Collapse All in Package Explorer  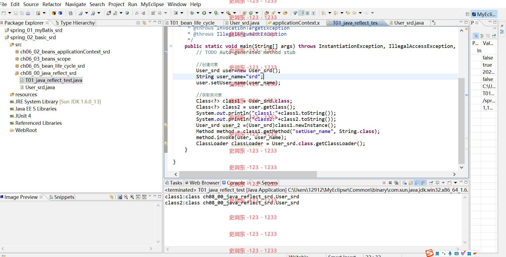pos(138,23)
